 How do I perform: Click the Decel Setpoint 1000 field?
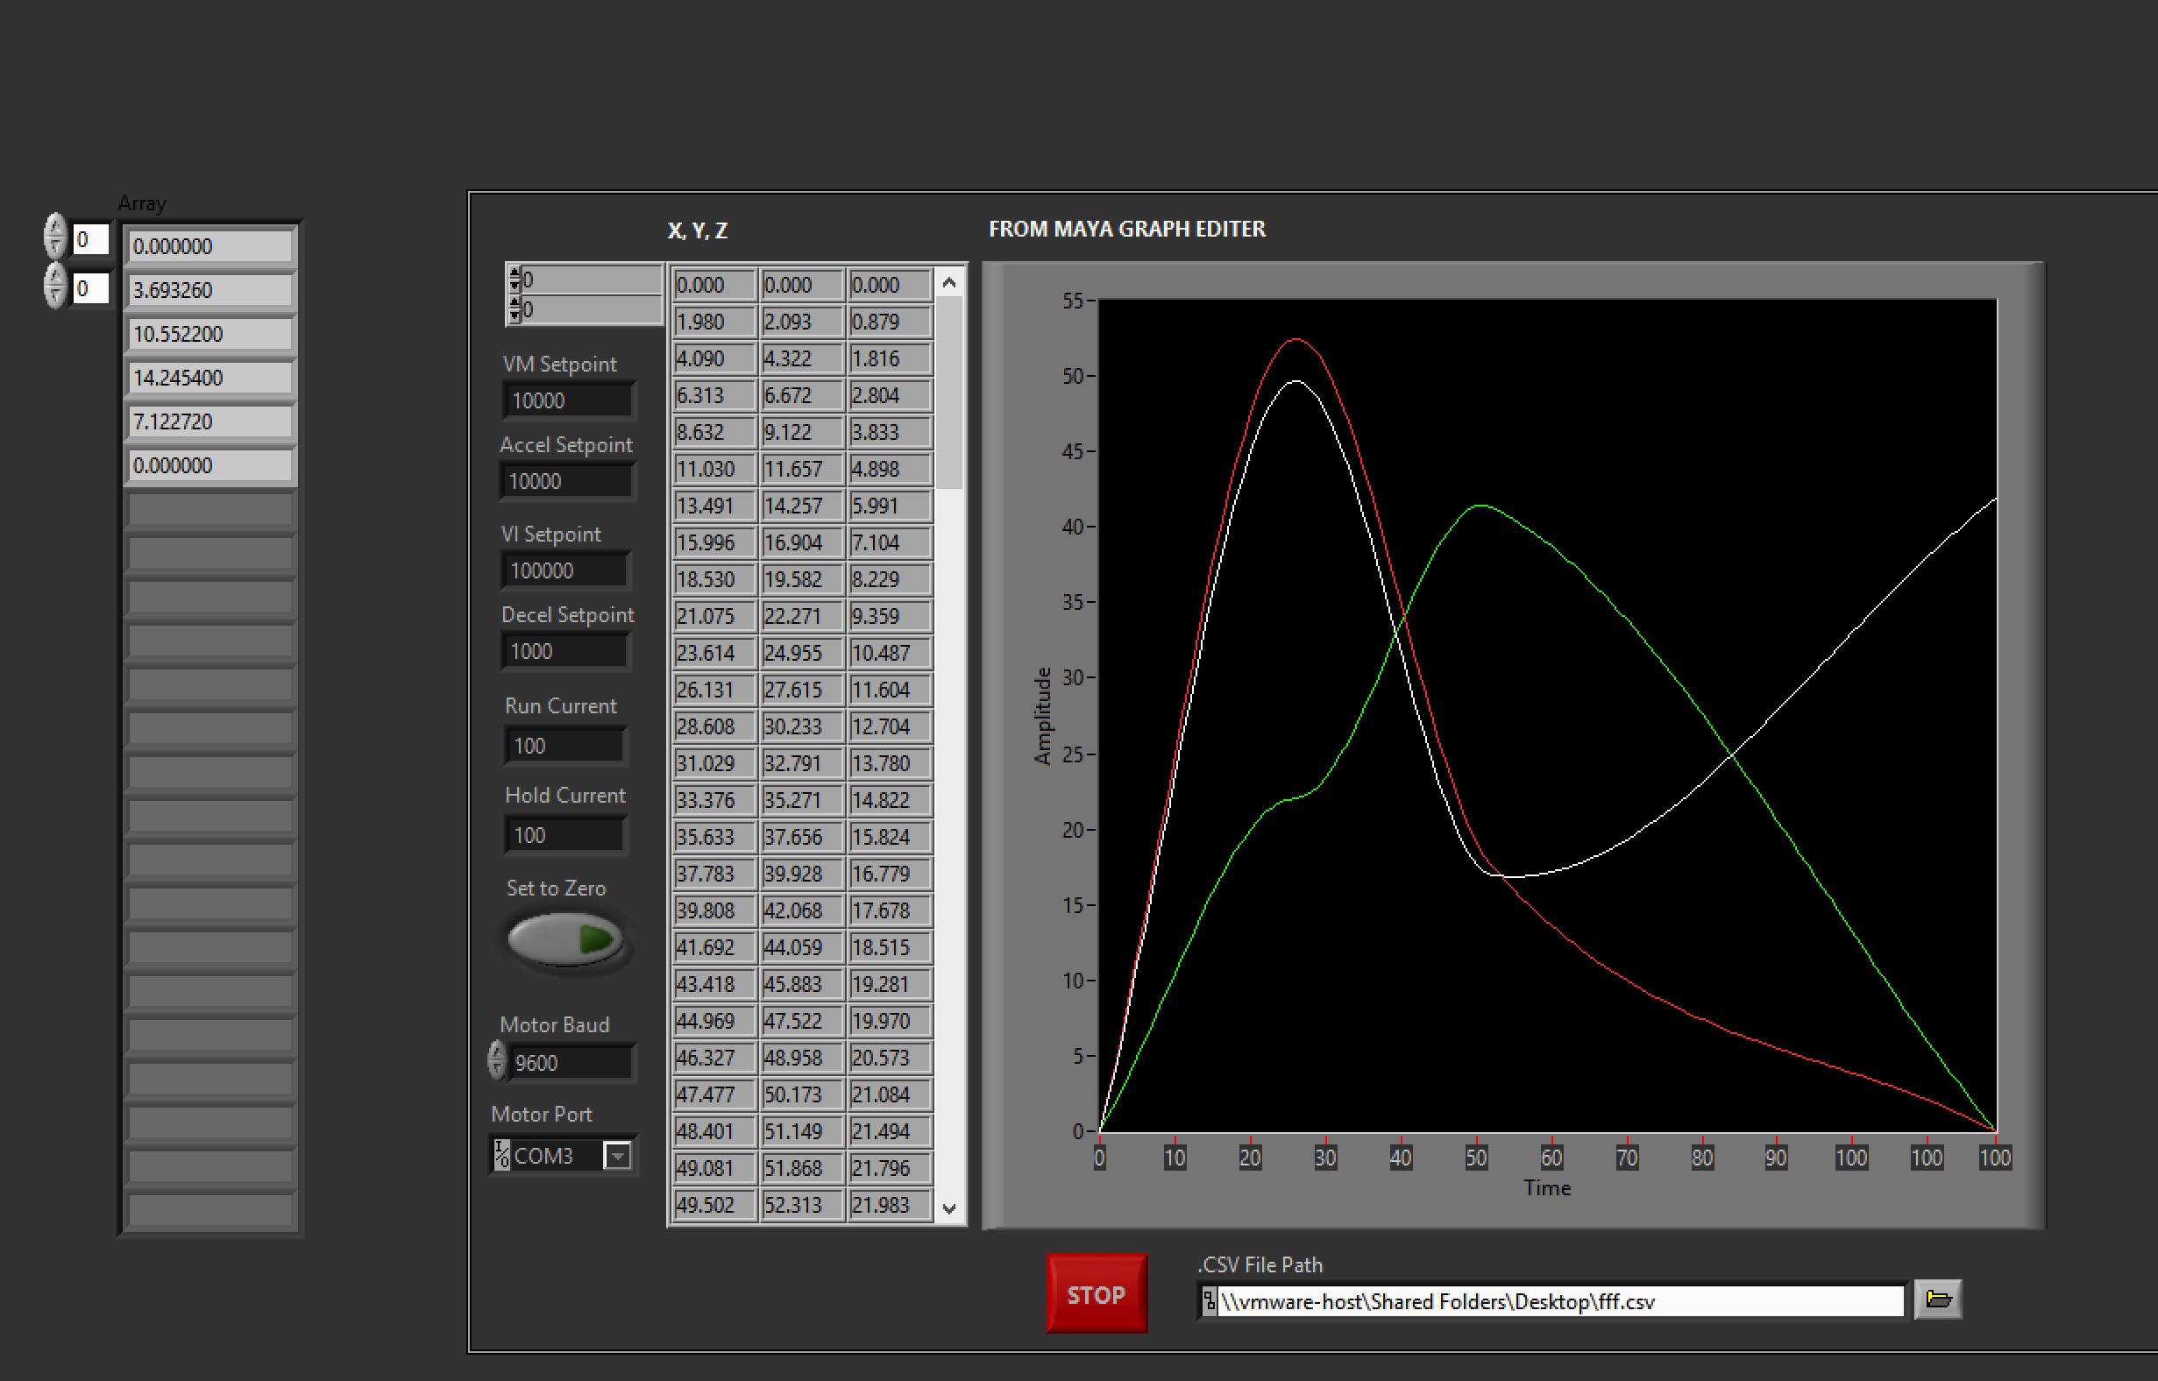[x=565, y=651]
